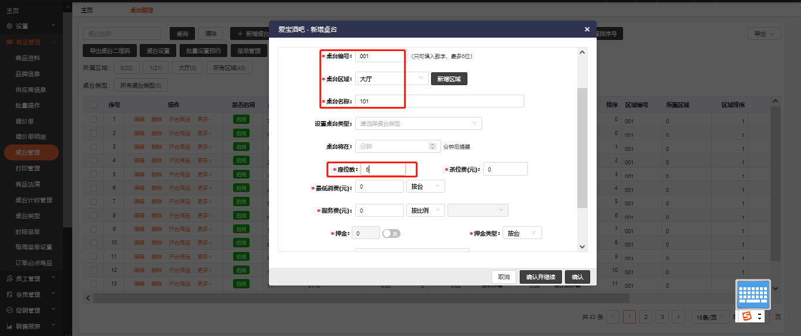Expand the 设置 sidebar menu

pyautogui.click(x=31, y=26)
